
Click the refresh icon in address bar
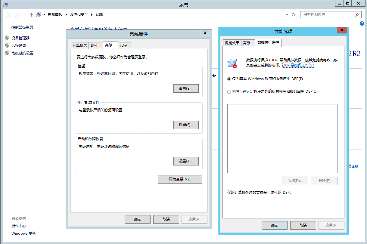[294, 14]
